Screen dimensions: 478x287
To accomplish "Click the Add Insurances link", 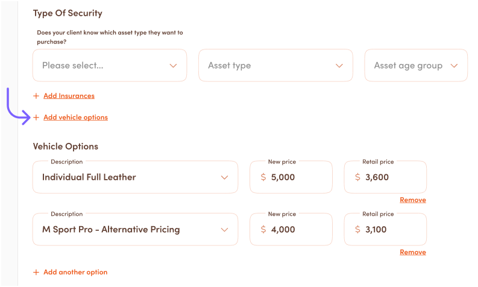I will (x=69, y=96).
